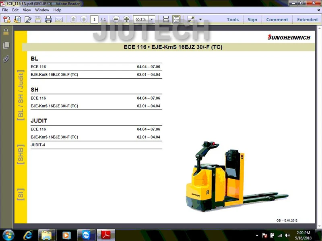
Task: Click the Save floppy disk icon
Action: click(38, 19)
